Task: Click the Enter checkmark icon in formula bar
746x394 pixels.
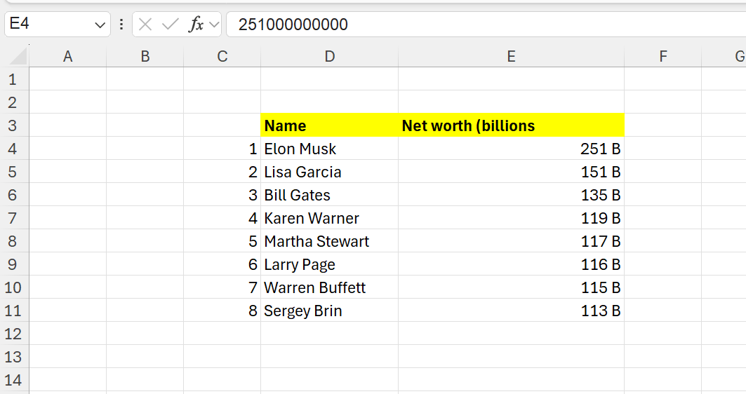Action: 170,25
